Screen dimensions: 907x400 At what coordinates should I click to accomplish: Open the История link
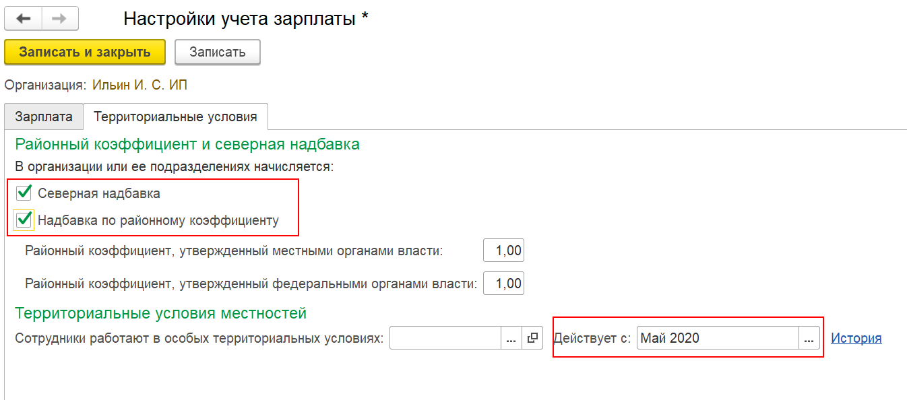(x=856, y=338)
